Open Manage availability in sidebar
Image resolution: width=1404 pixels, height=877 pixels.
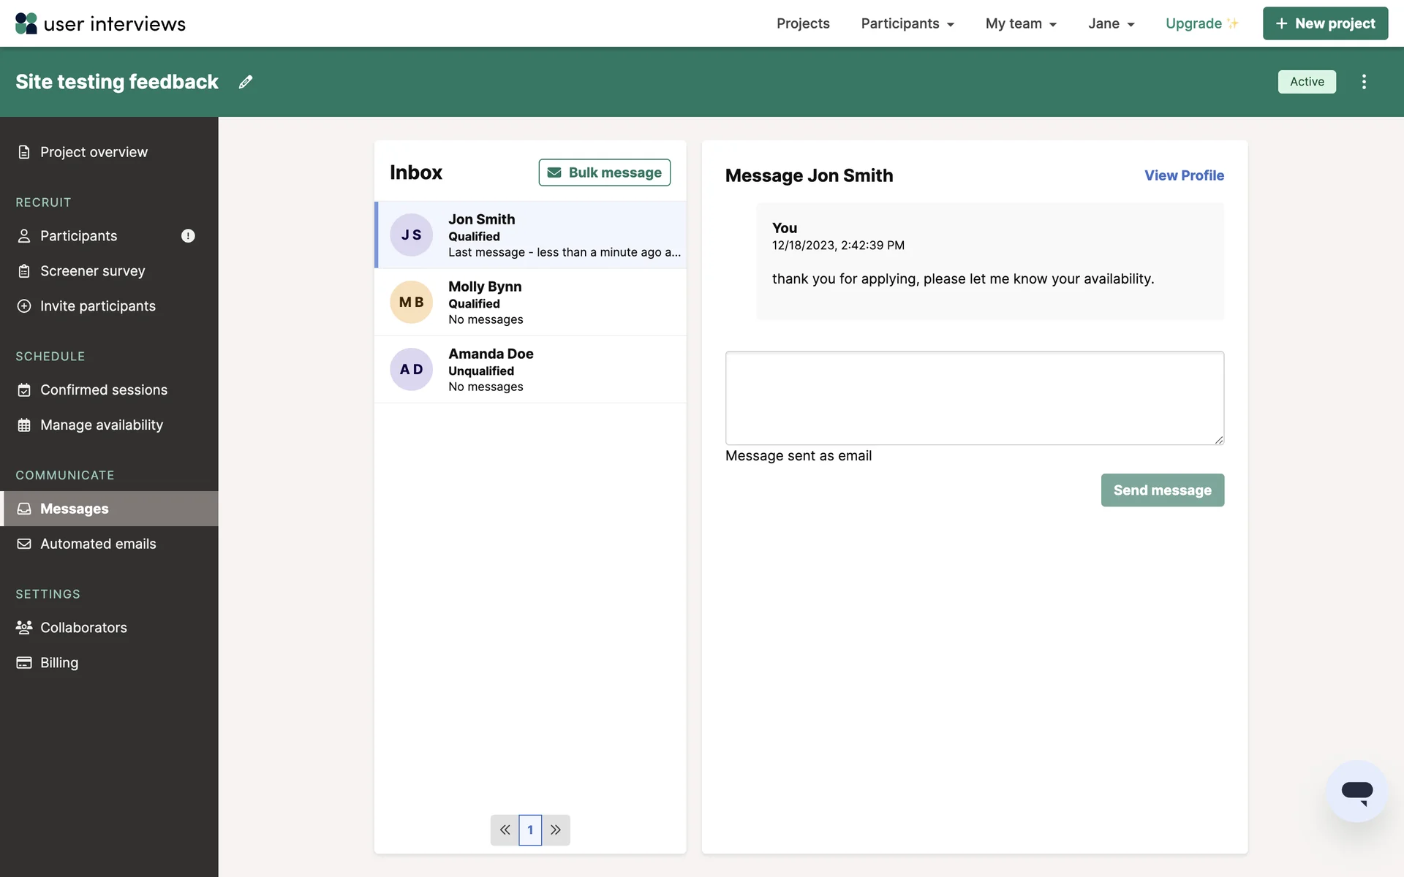click(x=101, y=425)
